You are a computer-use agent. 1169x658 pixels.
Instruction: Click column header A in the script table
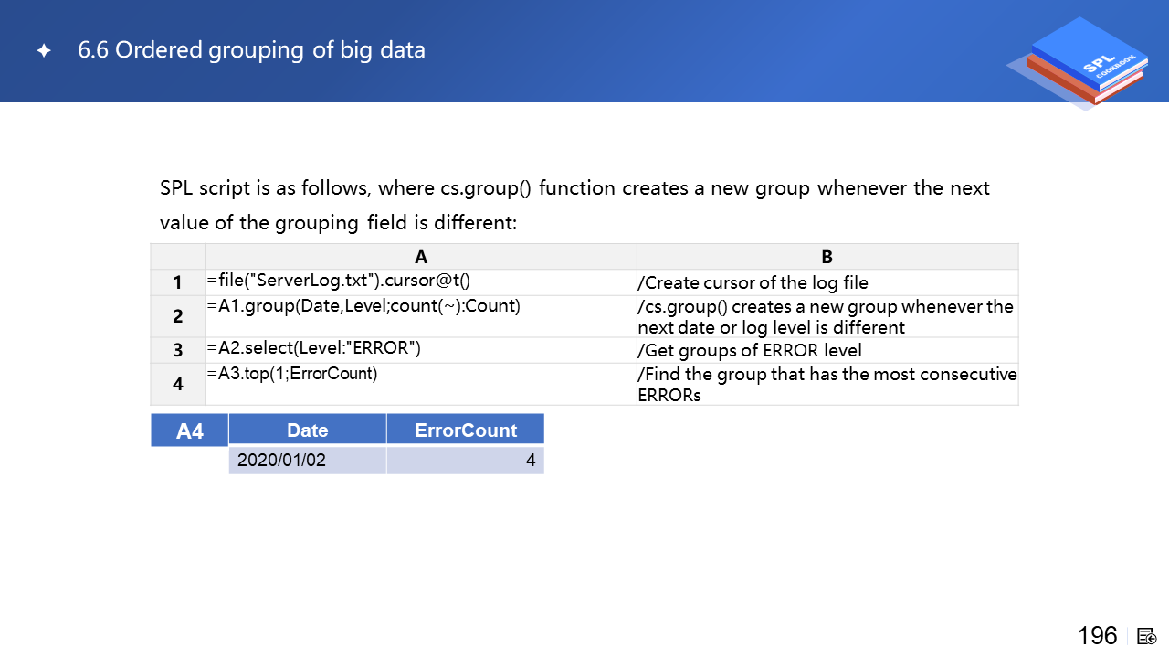(x=421, y=257)
